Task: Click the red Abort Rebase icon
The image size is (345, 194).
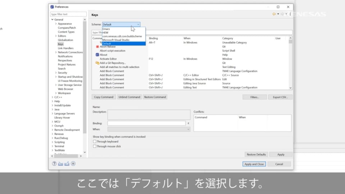Action: 97,47
